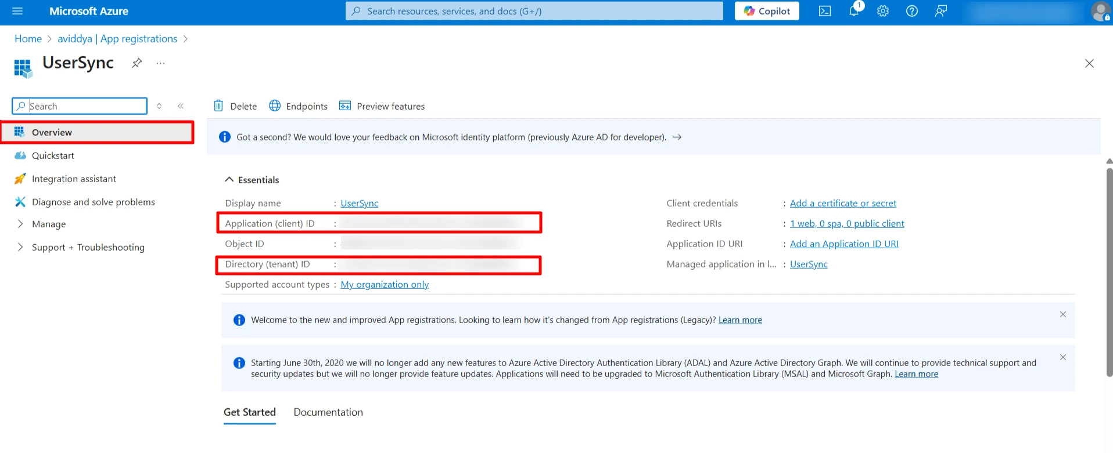Click the Application (client) ID label
This screenshot has height=453, width=1113.
(270, 224)
